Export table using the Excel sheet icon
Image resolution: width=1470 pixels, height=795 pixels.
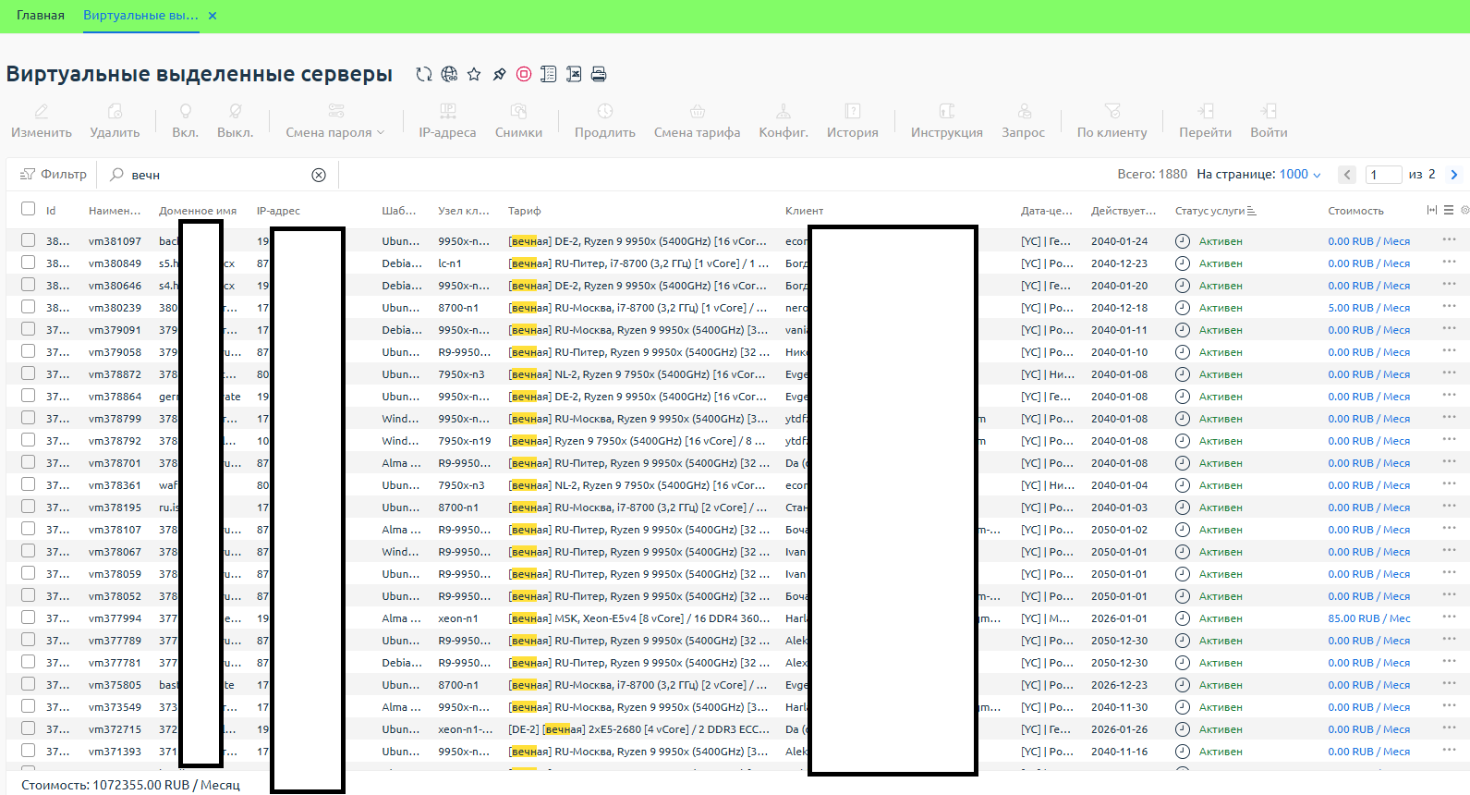point(574,74)
